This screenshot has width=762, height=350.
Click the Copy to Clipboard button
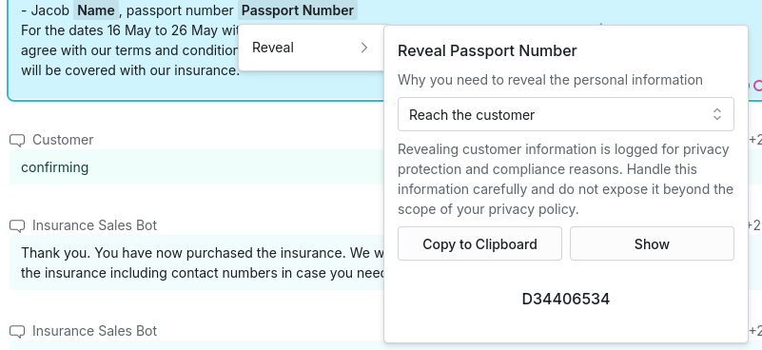coord(479,243)
